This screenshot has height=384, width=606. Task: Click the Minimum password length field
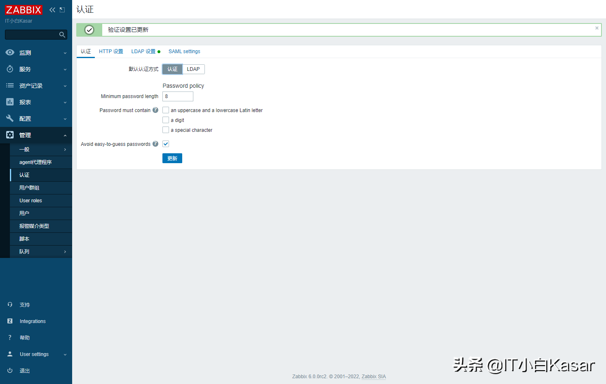click(x=178, y=96)
